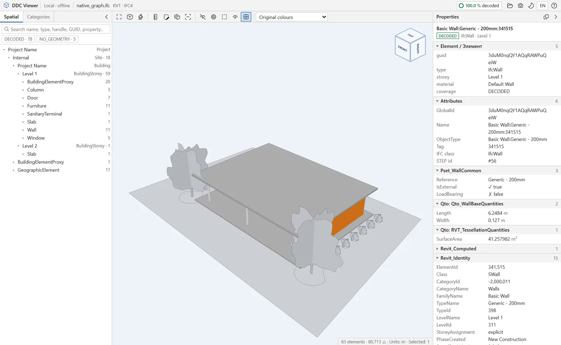Switch to dark mode with moon icon
The image size is (561, 345).
click(x=531, y=6)
